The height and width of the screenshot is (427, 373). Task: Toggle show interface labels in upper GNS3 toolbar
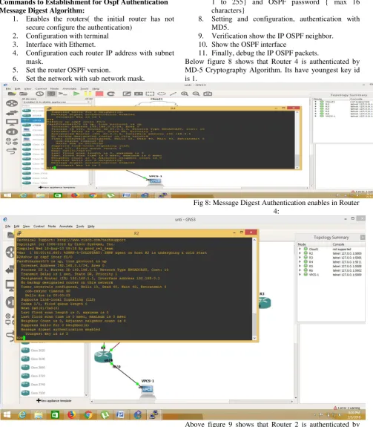[x=51, y=94]
